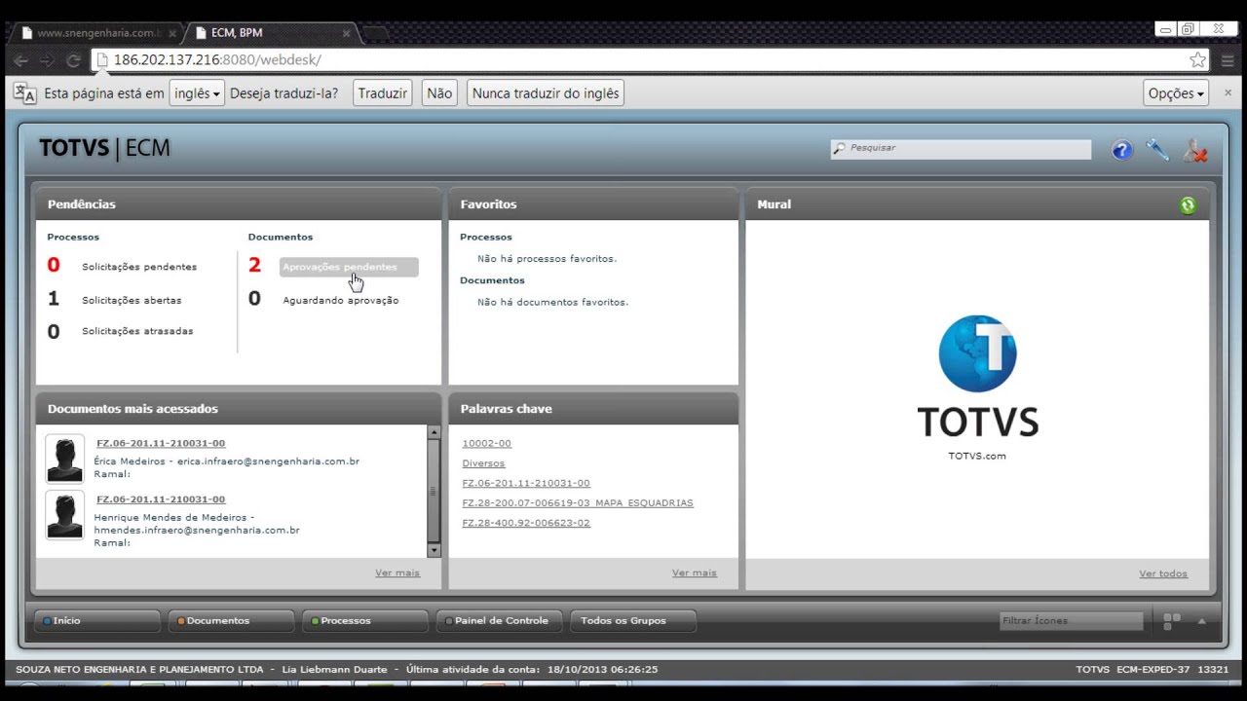Click the TOTVS | ECM header logo
Image resolution: width=1247 pixels, height=701 pixels.
point(104,148)
